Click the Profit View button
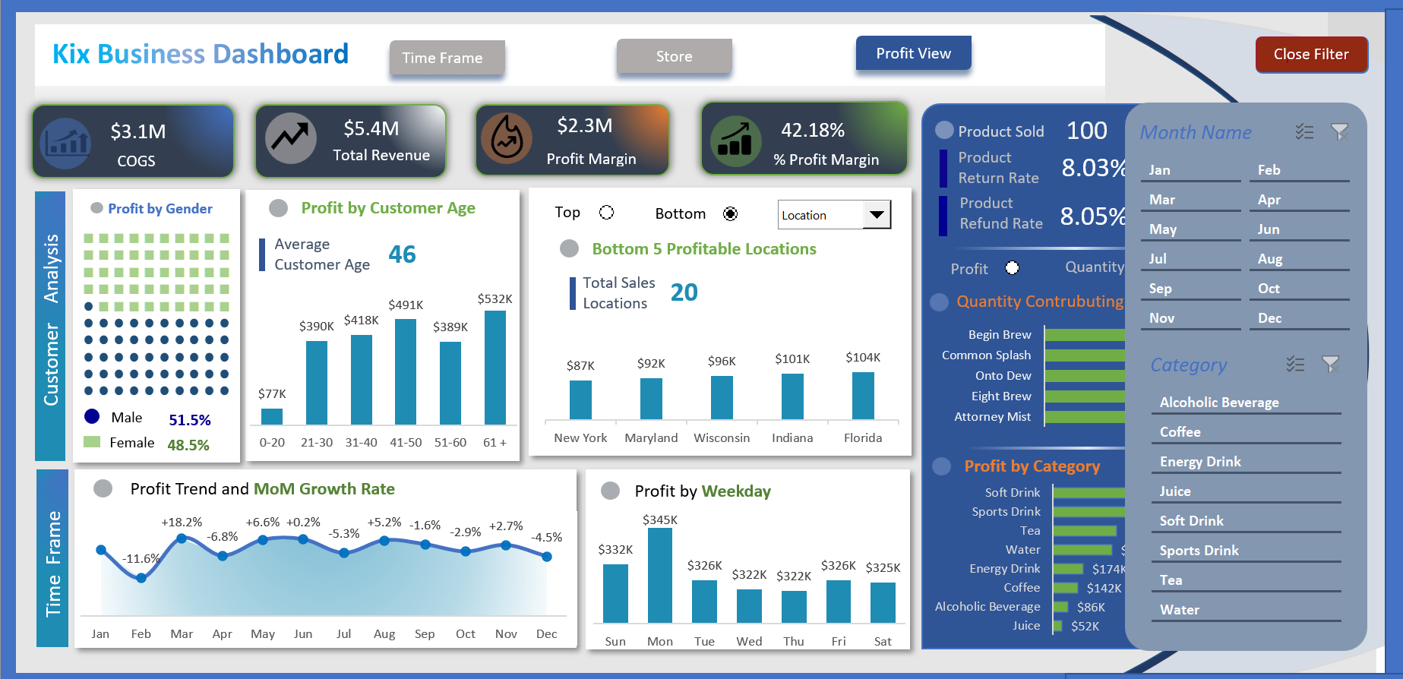The image size is (1403, 679). pos(913,53)
